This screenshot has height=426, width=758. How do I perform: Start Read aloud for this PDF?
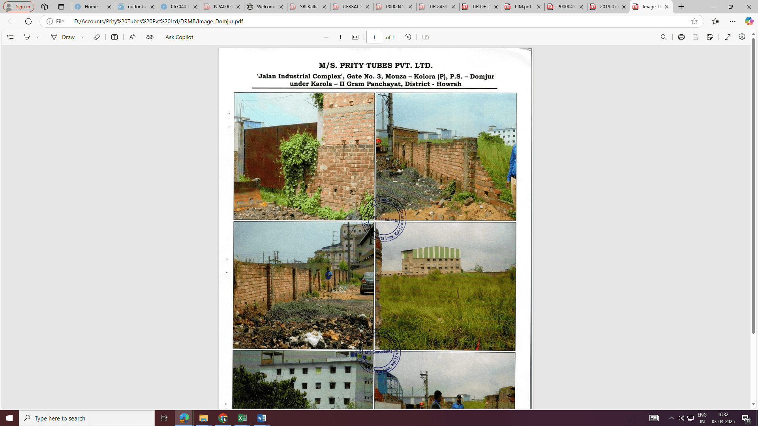[132, 37]
